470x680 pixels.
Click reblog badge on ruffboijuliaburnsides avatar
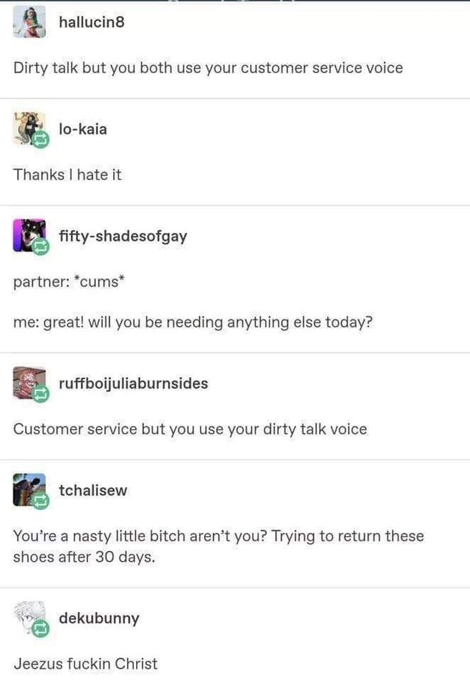(x=41, y=394)
